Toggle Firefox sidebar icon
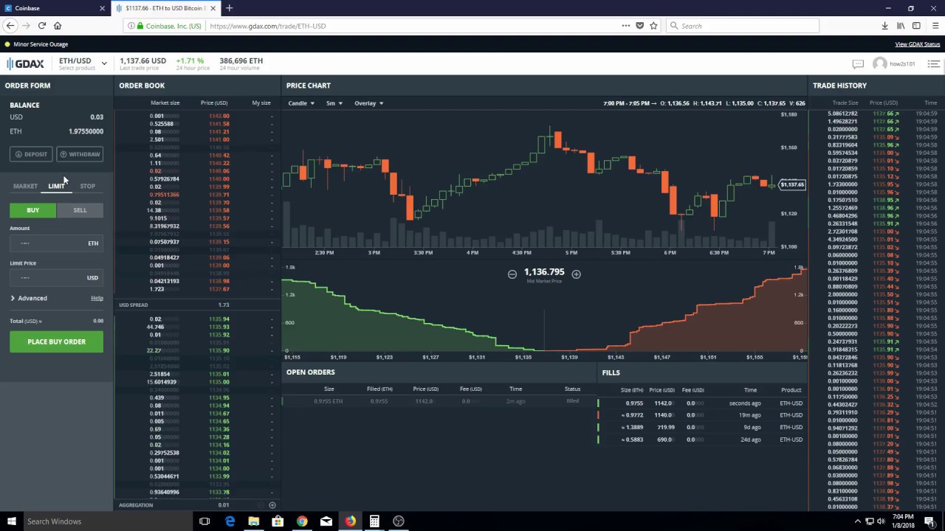This screenshot has height=531, width=945. [916, 26]
